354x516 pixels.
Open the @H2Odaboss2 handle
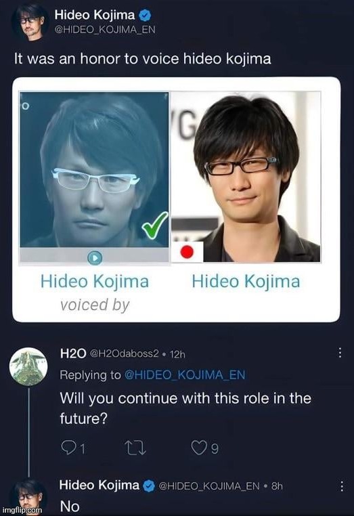click(124, 353)
